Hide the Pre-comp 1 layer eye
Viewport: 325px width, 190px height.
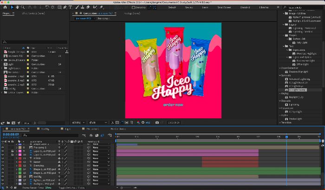pyautogui.click(x=3, y=147)
